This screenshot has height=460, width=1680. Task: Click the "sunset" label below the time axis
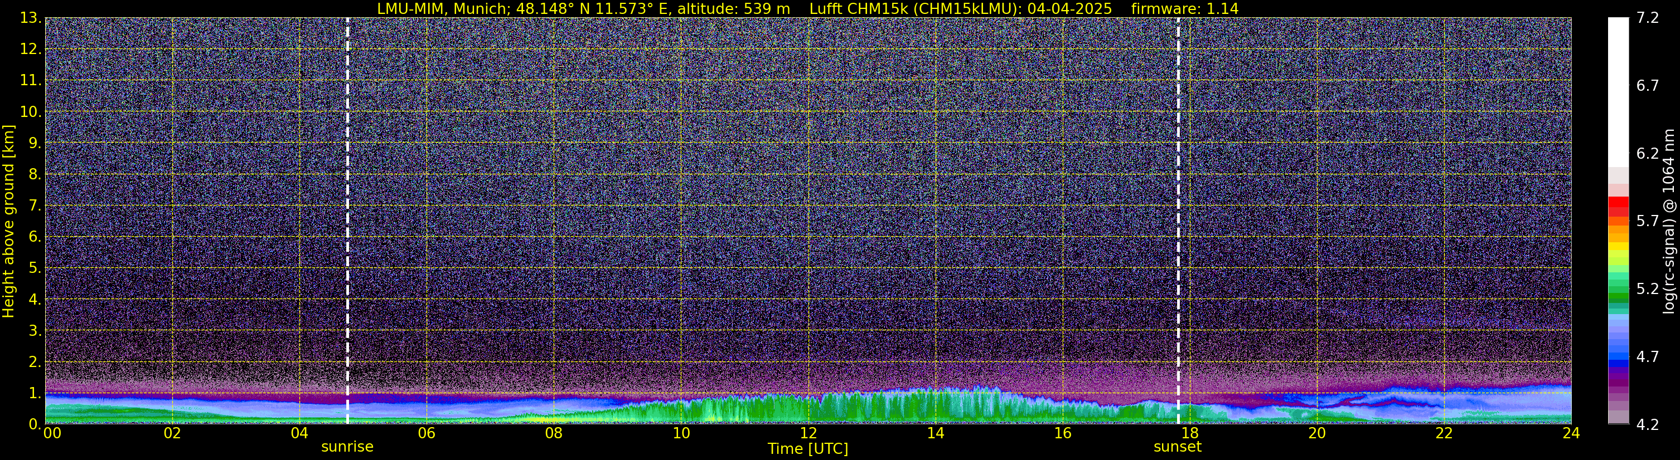[1178, 447]
